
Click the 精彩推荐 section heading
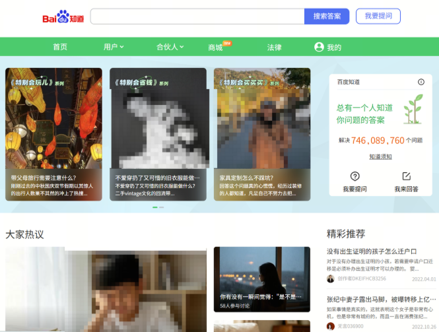[x=346, y=234]
